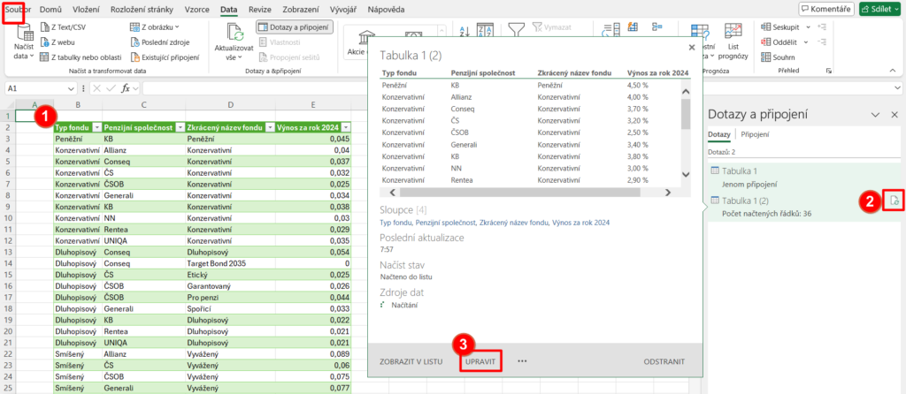Close the Dotazy a připojení pane
The image size is (906, 394).
(894, 114)
